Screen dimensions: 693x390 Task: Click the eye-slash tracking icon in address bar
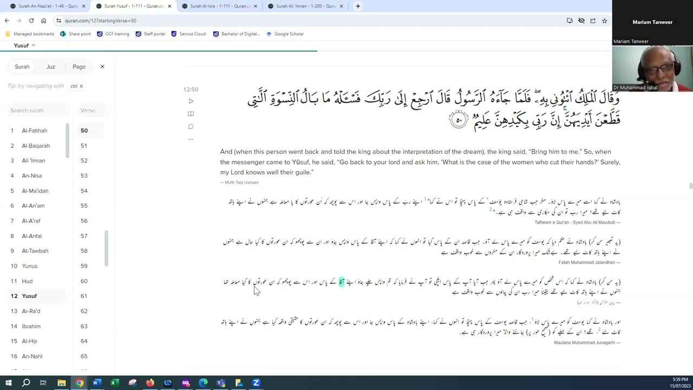click(581, 21)
